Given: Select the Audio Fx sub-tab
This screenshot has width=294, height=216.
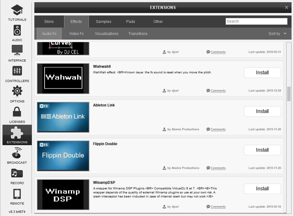Looking at the screenshot, I should click(49, 33).
